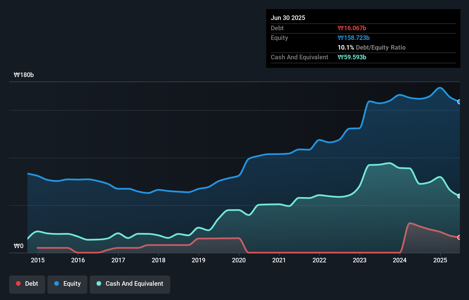Click the blue Equity legend dot icon
This screenshot has height=300, width=469.
coord(57,283)
